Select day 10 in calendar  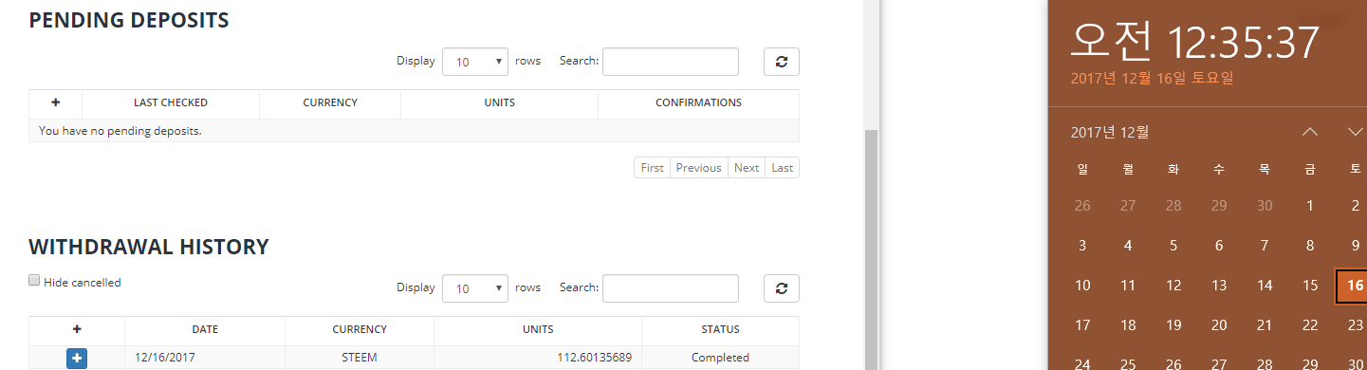pos(1082,286)
